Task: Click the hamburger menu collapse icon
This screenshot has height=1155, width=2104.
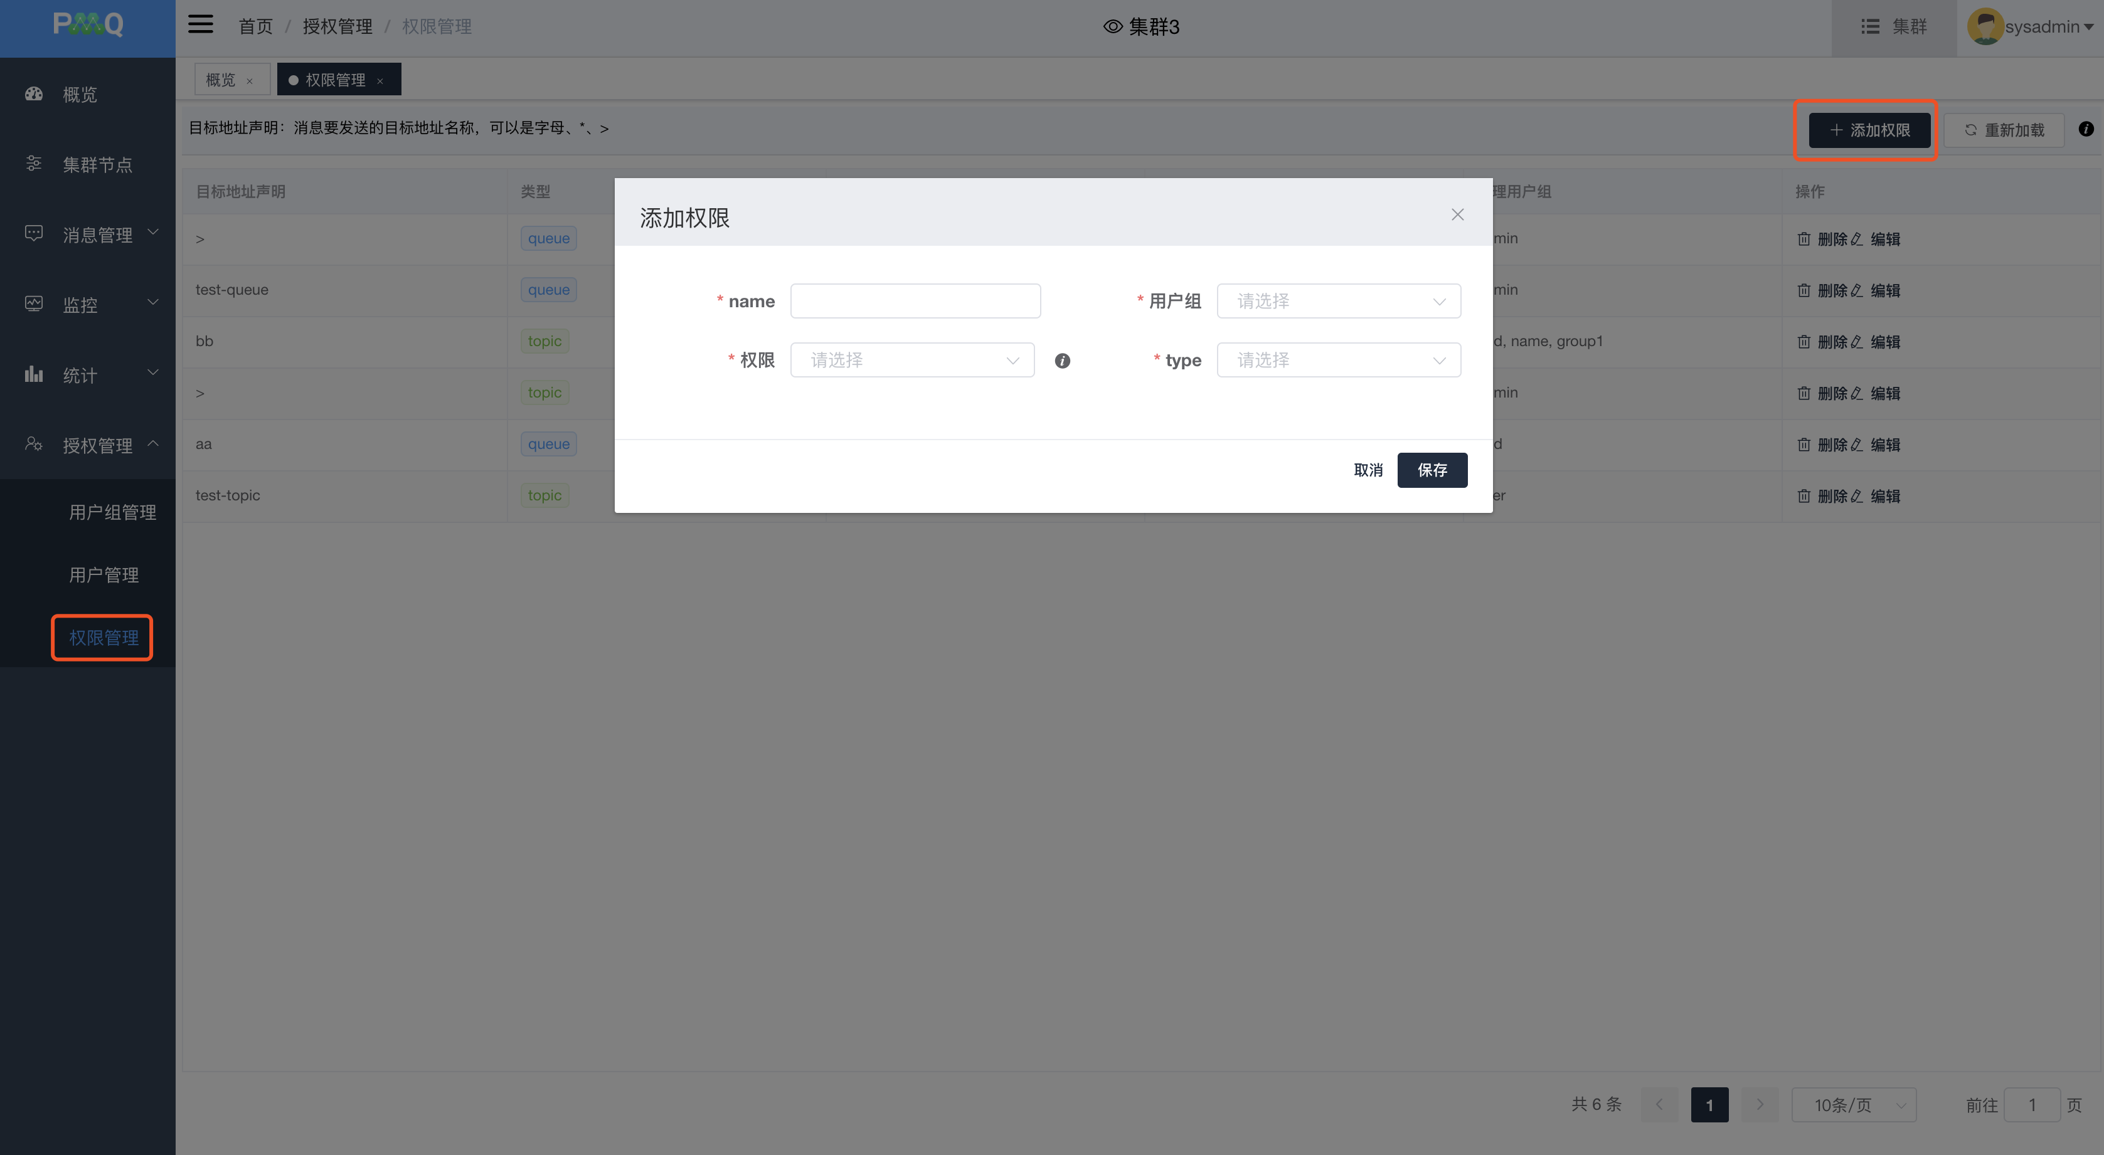Action: coord(200,25)
